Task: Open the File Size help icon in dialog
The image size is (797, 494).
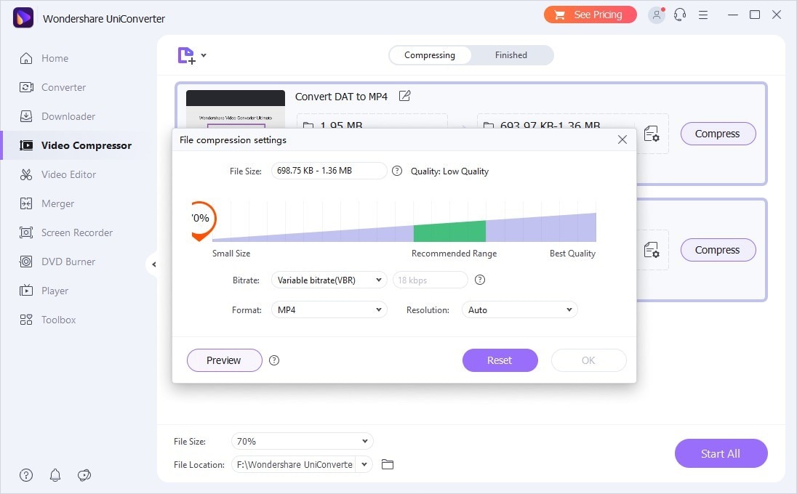Action: 397,171
